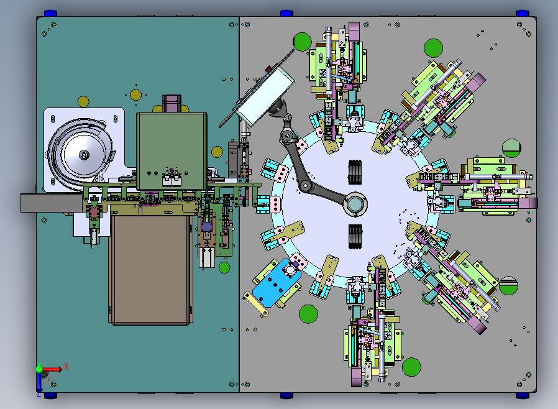Click the blue Z axis of coordinate triad

(39, 381)
